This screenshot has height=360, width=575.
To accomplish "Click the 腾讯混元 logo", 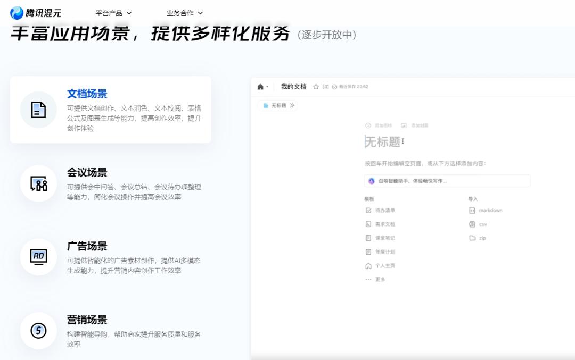I will [x=36, y=12].
